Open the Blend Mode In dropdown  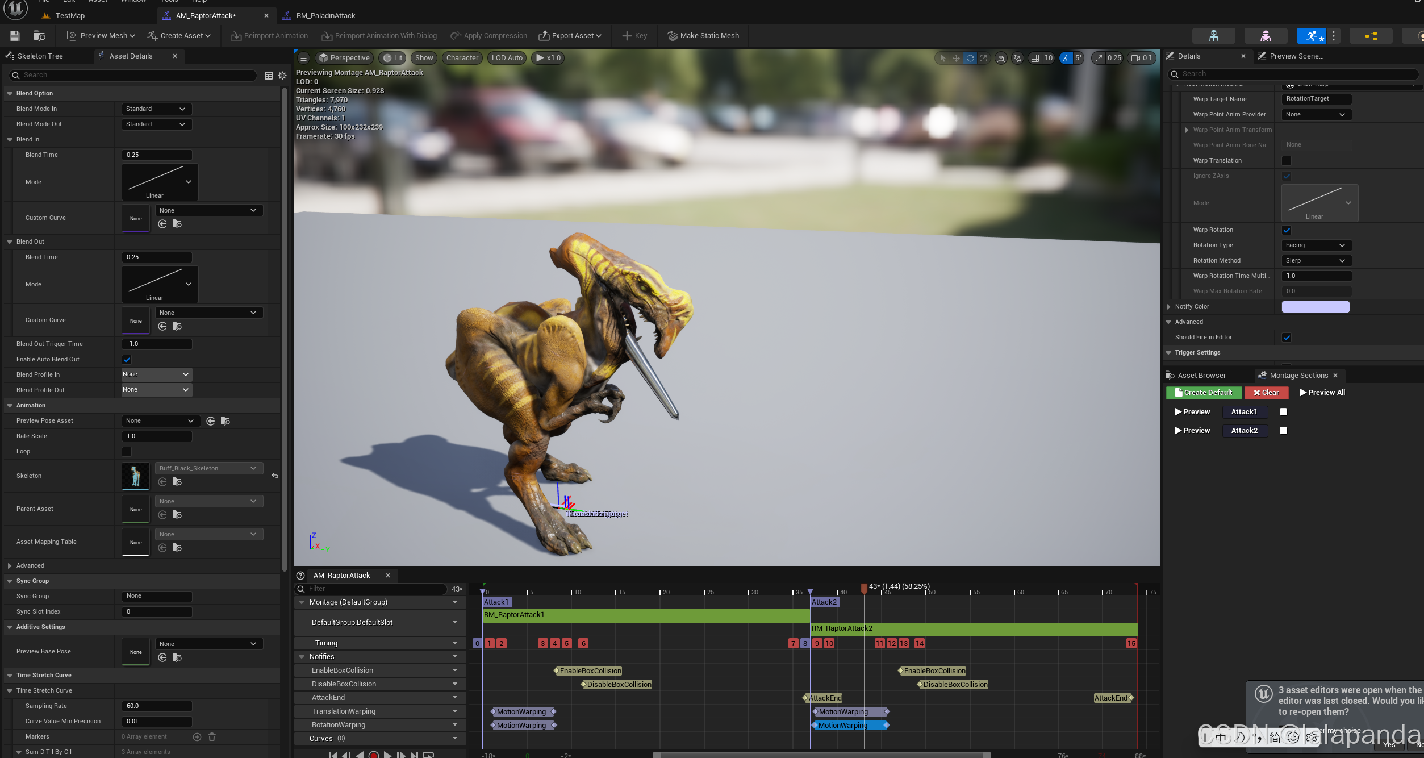tap(156, 109)
